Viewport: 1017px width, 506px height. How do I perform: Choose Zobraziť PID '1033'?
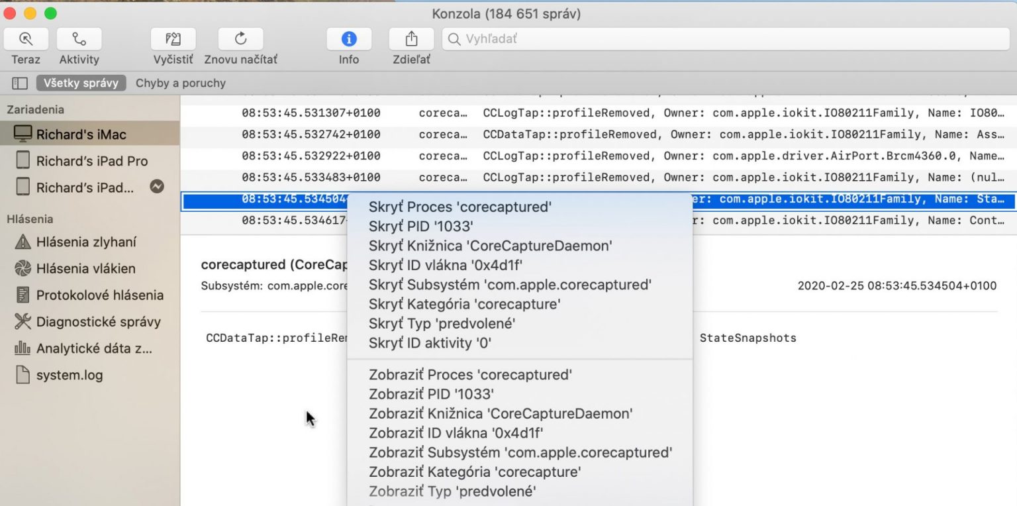point(520,394)
